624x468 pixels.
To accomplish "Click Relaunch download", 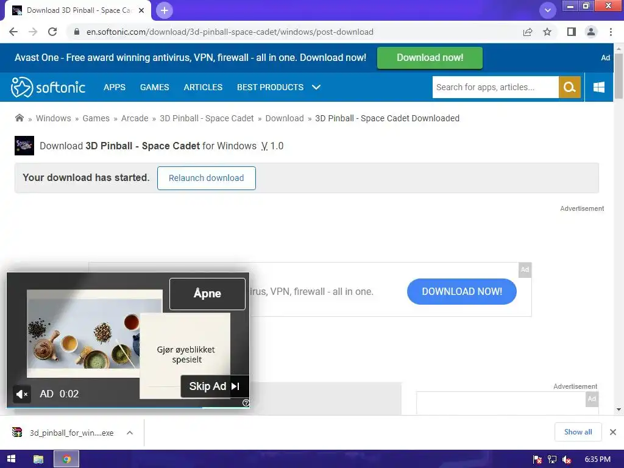I will click(206, 178).
